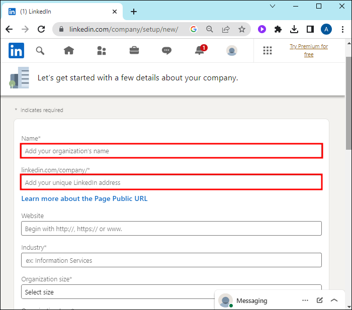This screenshot has height=310, width=352.
Task: Toggle the browser side panel icon
Action: pos(310,29)
